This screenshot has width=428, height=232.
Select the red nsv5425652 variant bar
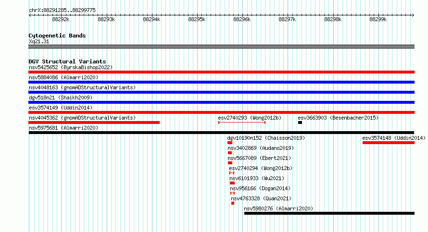221,72
